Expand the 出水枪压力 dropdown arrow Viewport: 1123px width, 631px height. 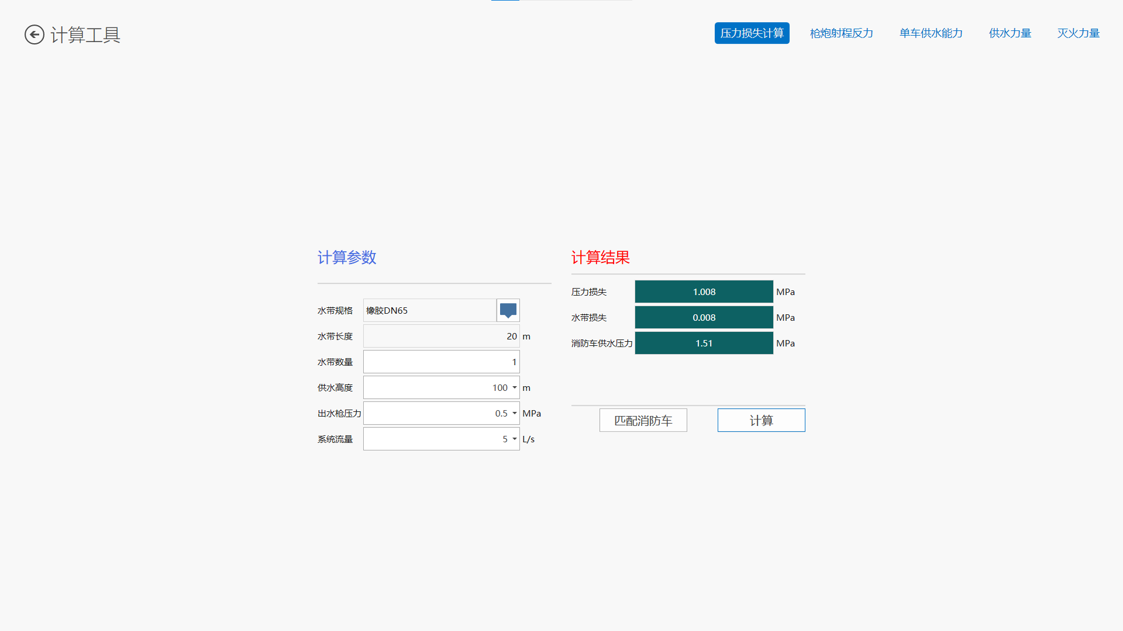[x=515, y=413]
